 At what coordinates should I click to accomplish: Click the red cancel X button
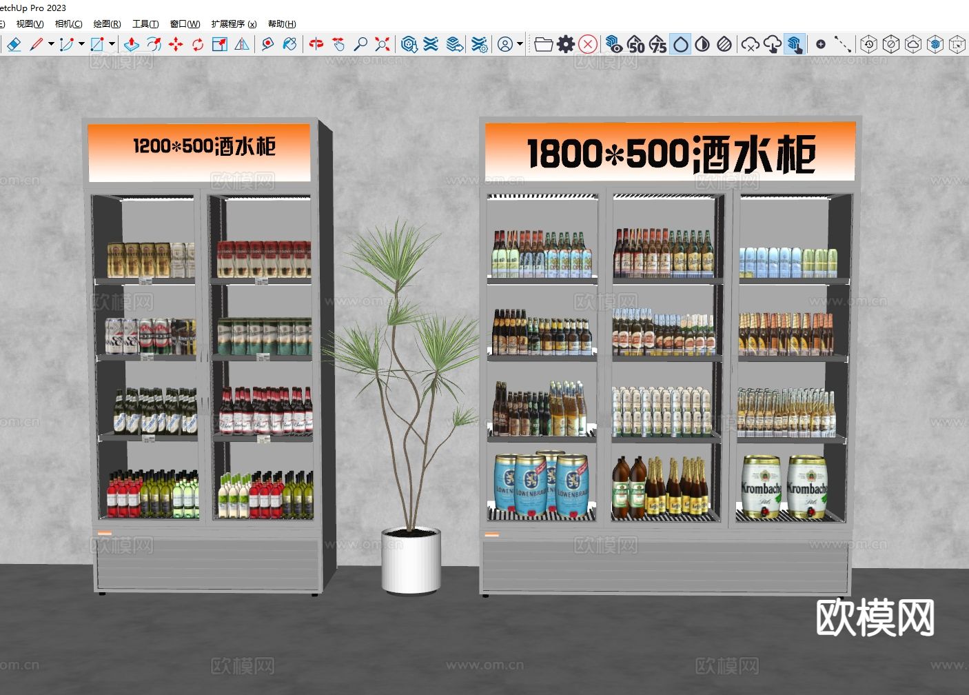(588, 44)
